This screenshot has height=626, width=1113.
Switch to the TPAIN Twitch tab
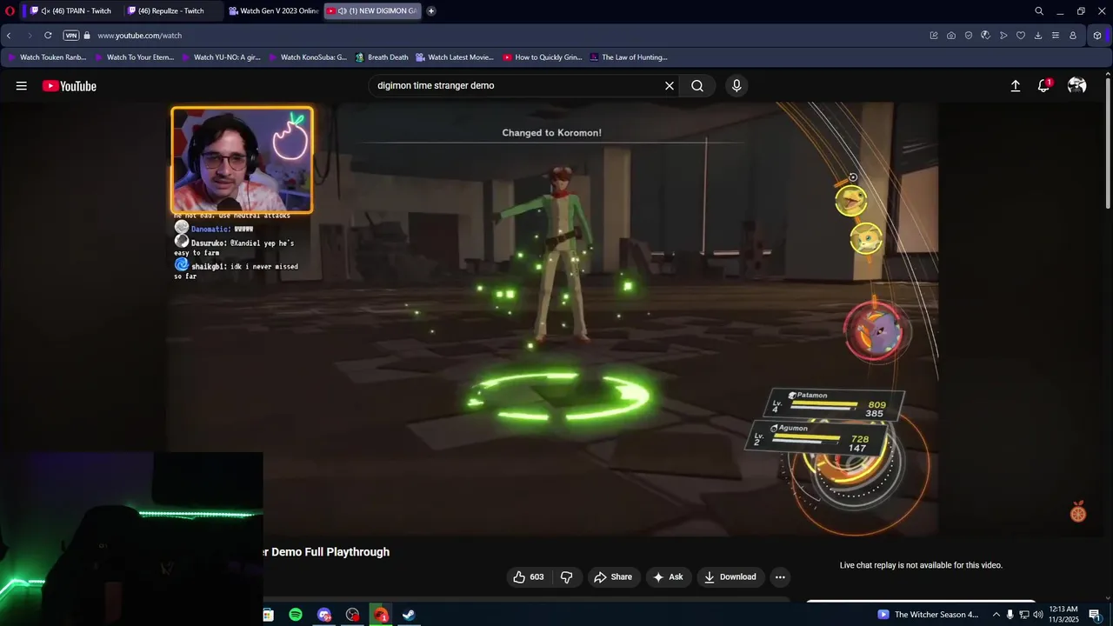tap(75, 11)
